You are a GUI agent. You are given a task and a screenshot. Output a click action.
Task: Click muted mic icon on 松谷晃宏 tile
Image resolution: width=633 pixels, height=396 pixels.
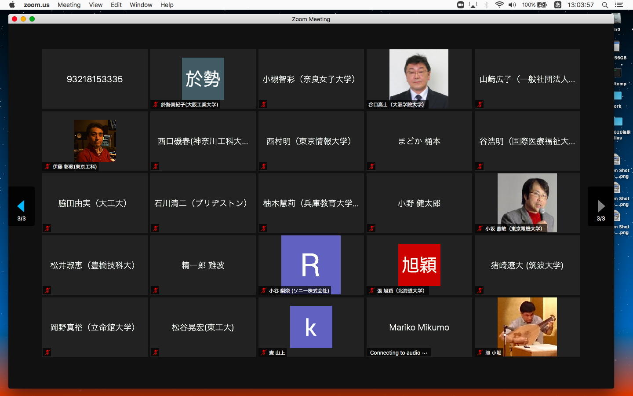(x=156, y=352)
